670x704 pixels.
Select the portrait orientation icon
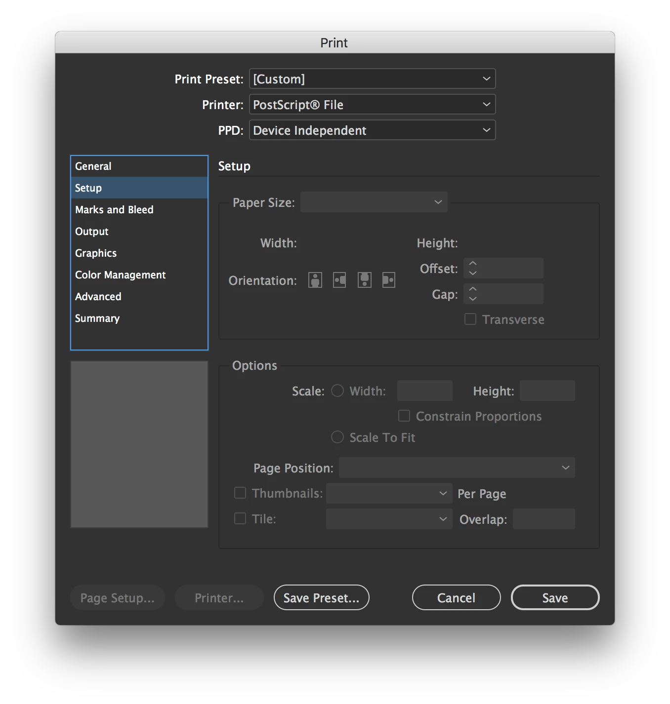[x=315, y=280]
